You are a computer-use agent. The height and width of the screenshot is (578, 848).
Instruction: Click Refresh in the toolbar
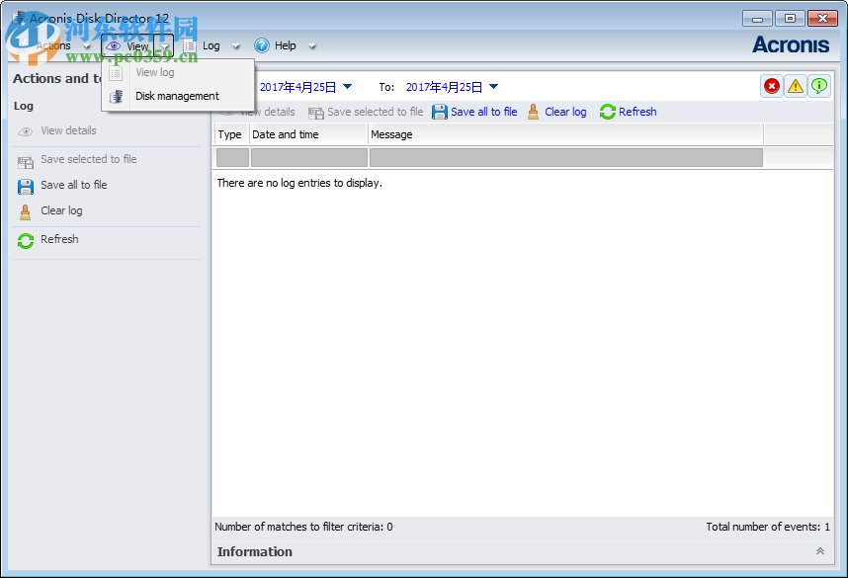[637, 112]
